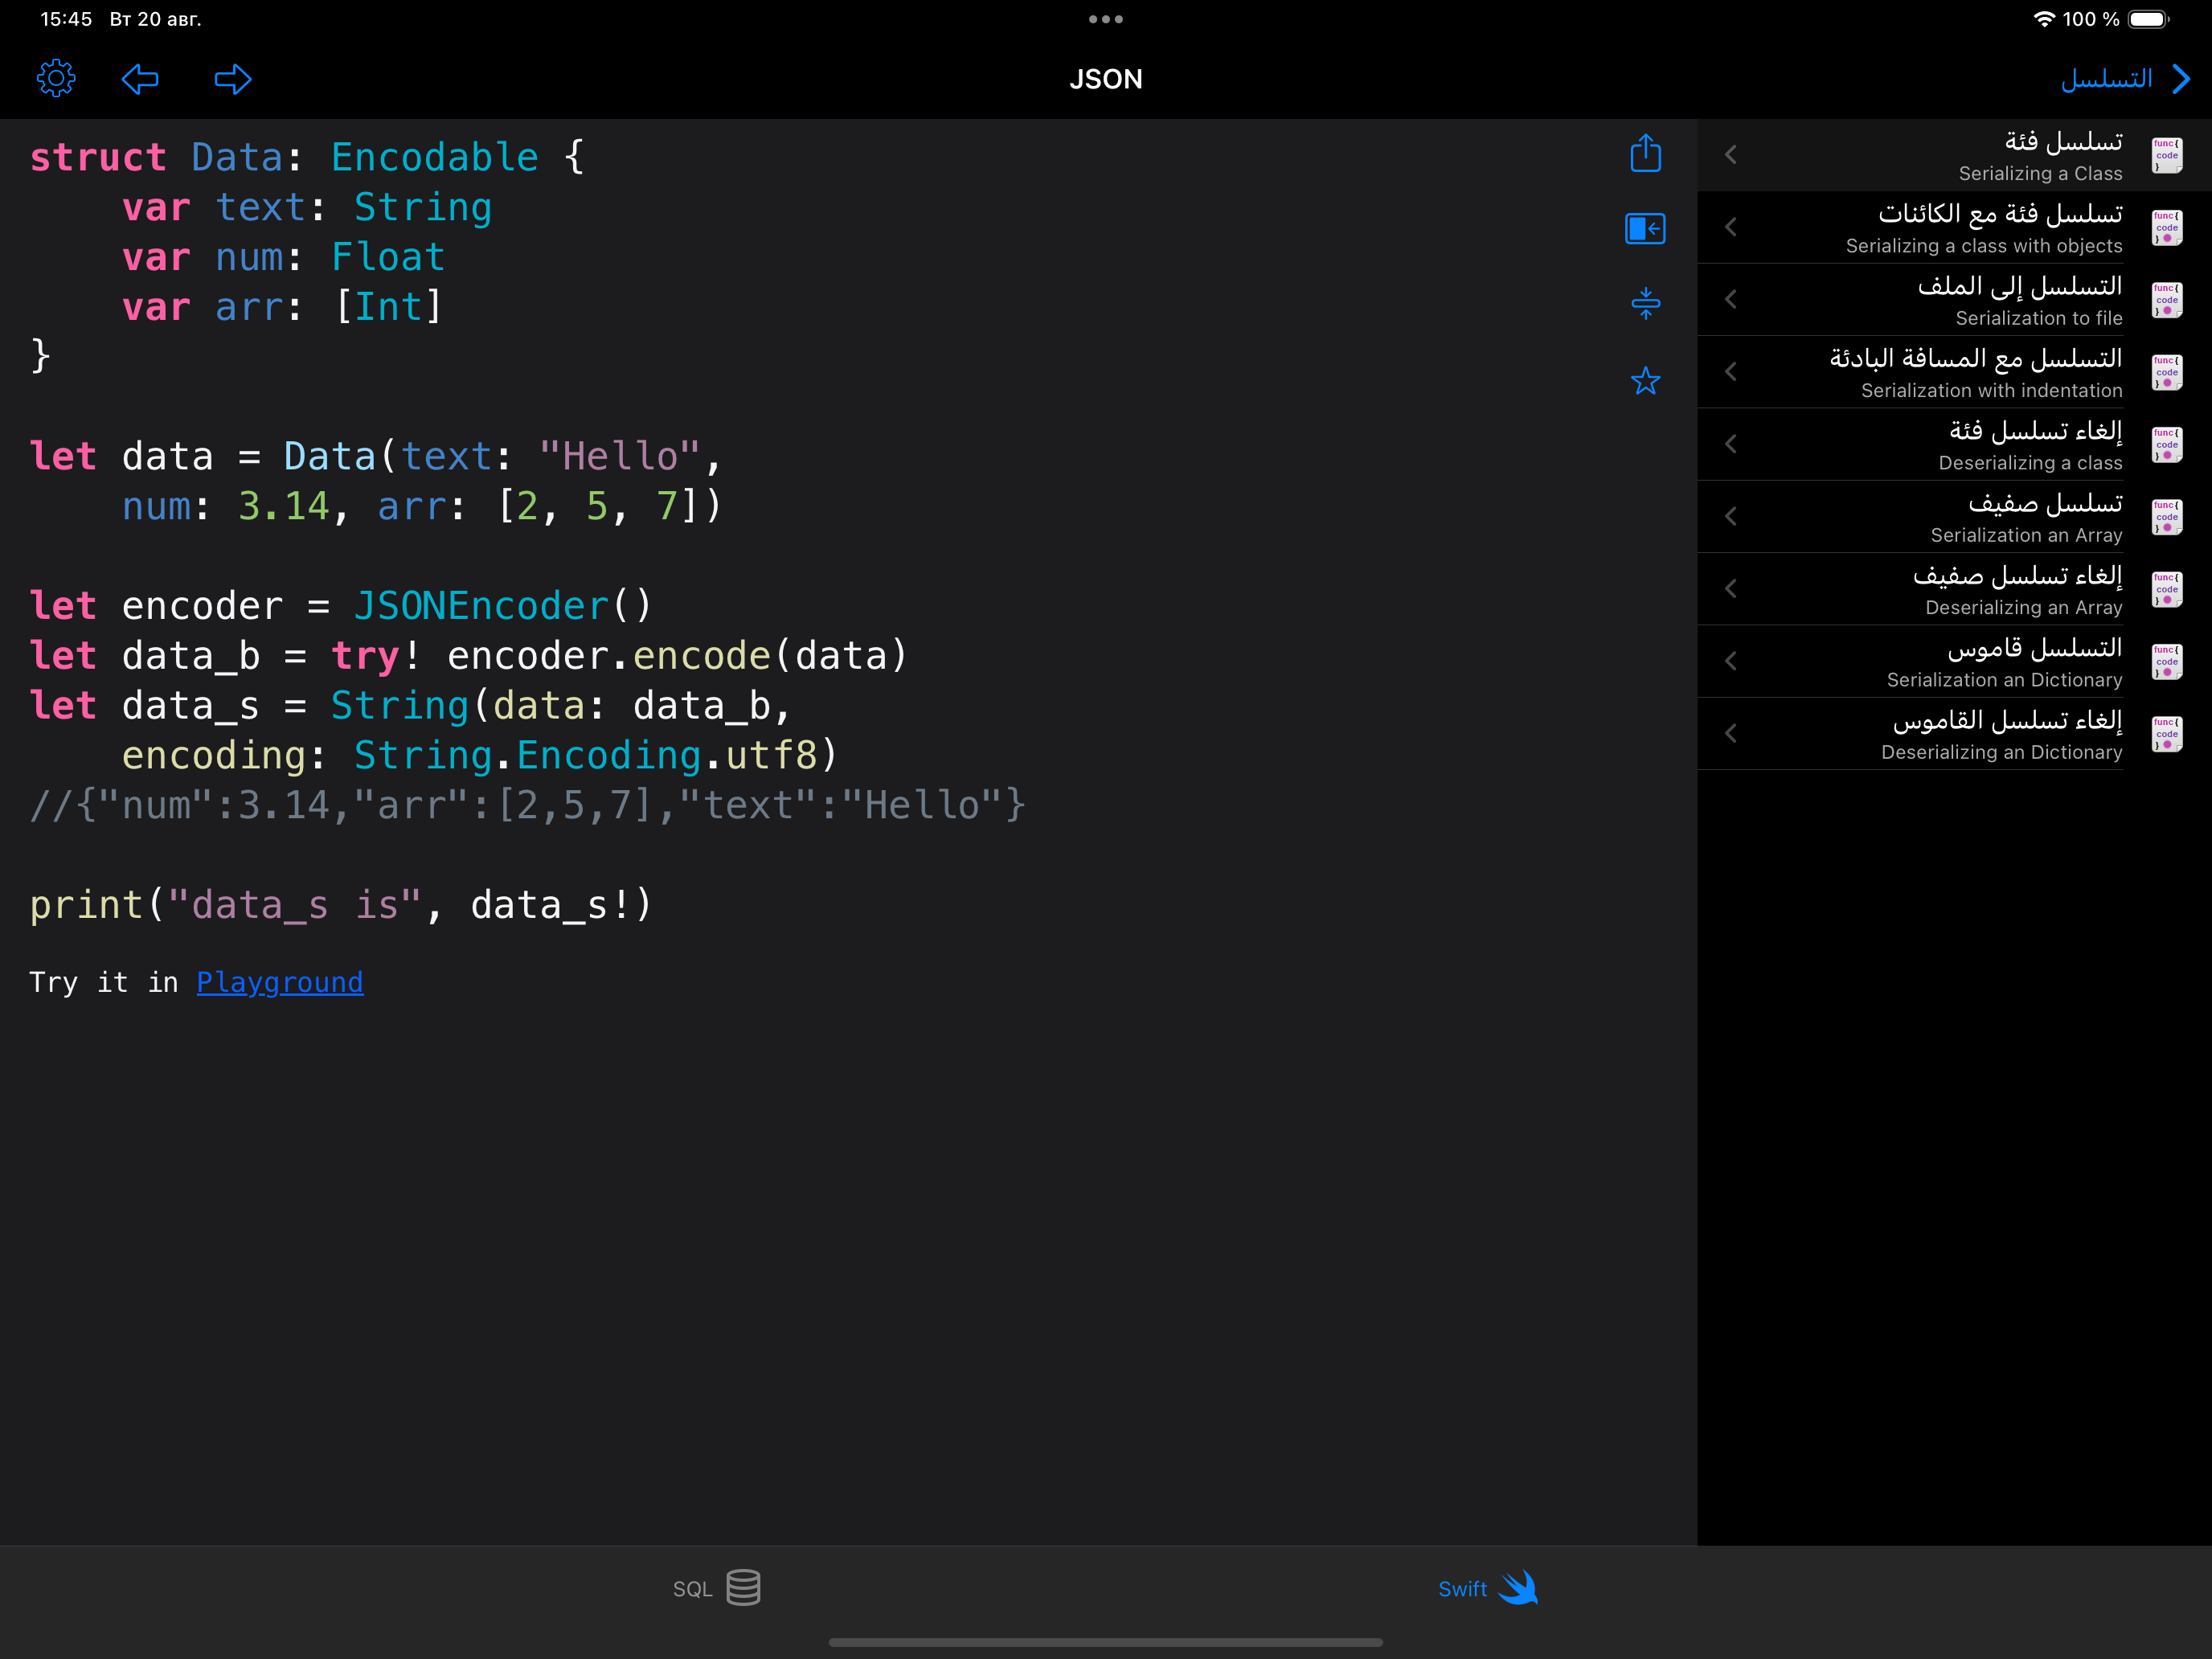Tap the struct Data: Encodable line
The width and height of the screenshot is (2212, 1659).
click(x=307, y=157)
